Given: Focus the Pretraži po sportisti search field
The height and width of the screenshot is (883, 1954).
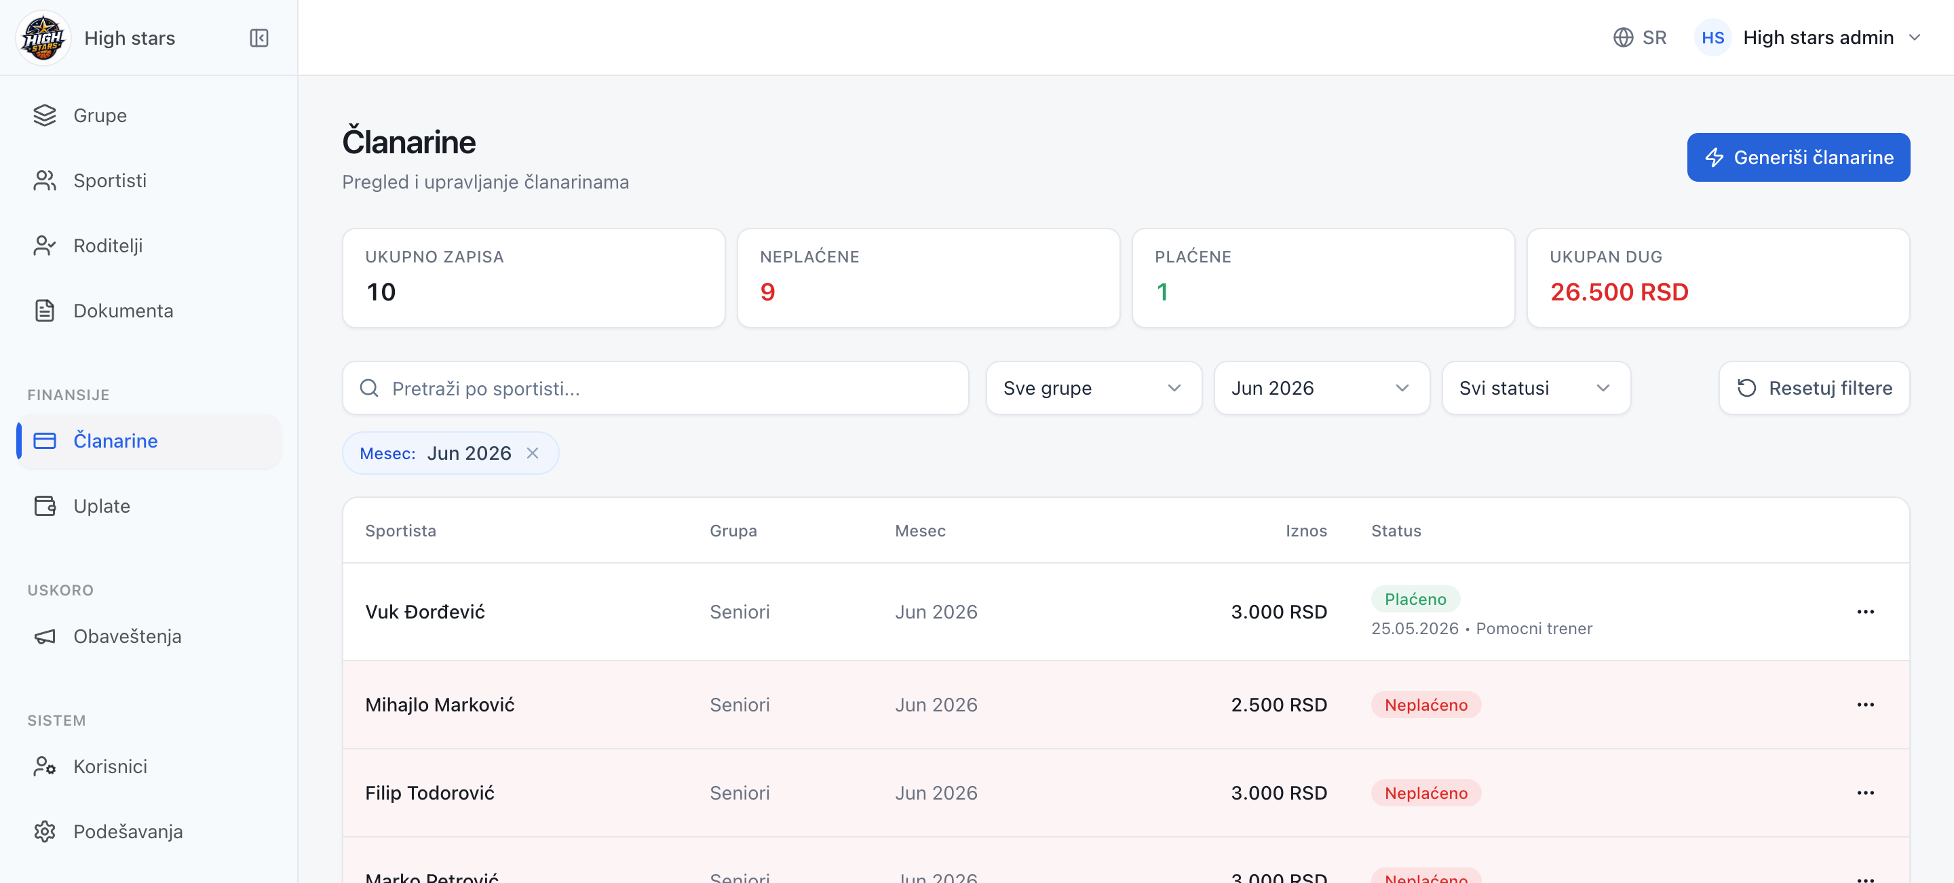Looking at the screenshot, I should pyautogui.click(x=655, y=388).
